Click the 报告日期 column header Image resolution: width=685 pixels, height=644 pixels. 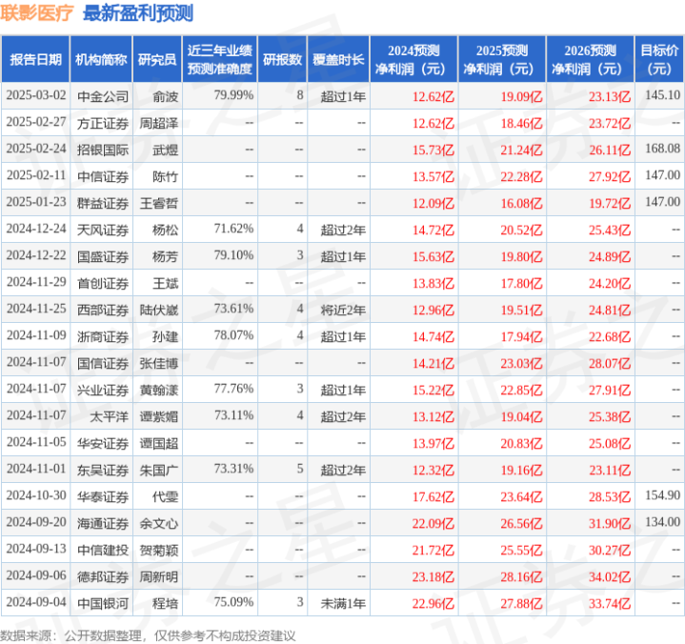click(35, 59)
